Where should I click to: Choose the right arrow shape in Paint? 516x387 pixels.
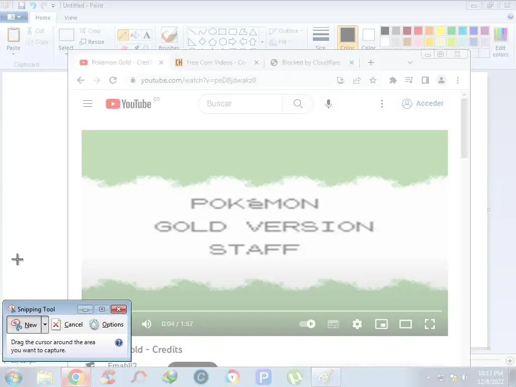click(232, 42)
